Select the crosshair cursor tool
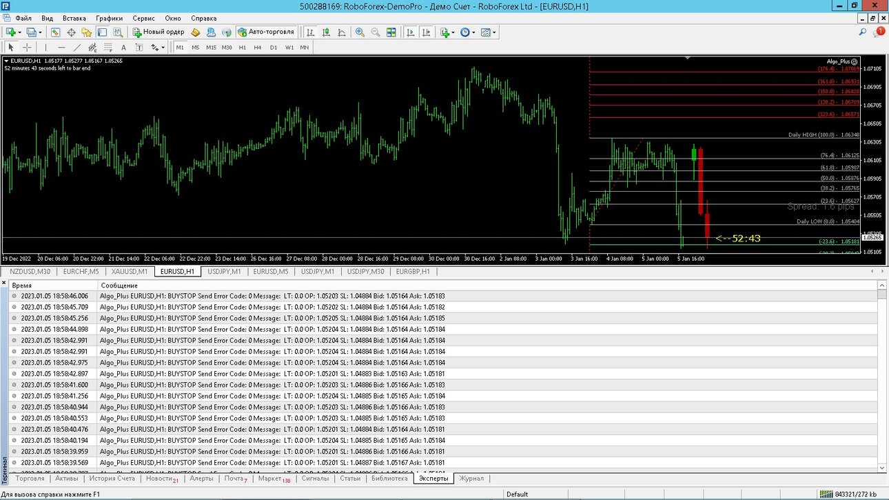This screenshot has width=889, height=500. 27,48
